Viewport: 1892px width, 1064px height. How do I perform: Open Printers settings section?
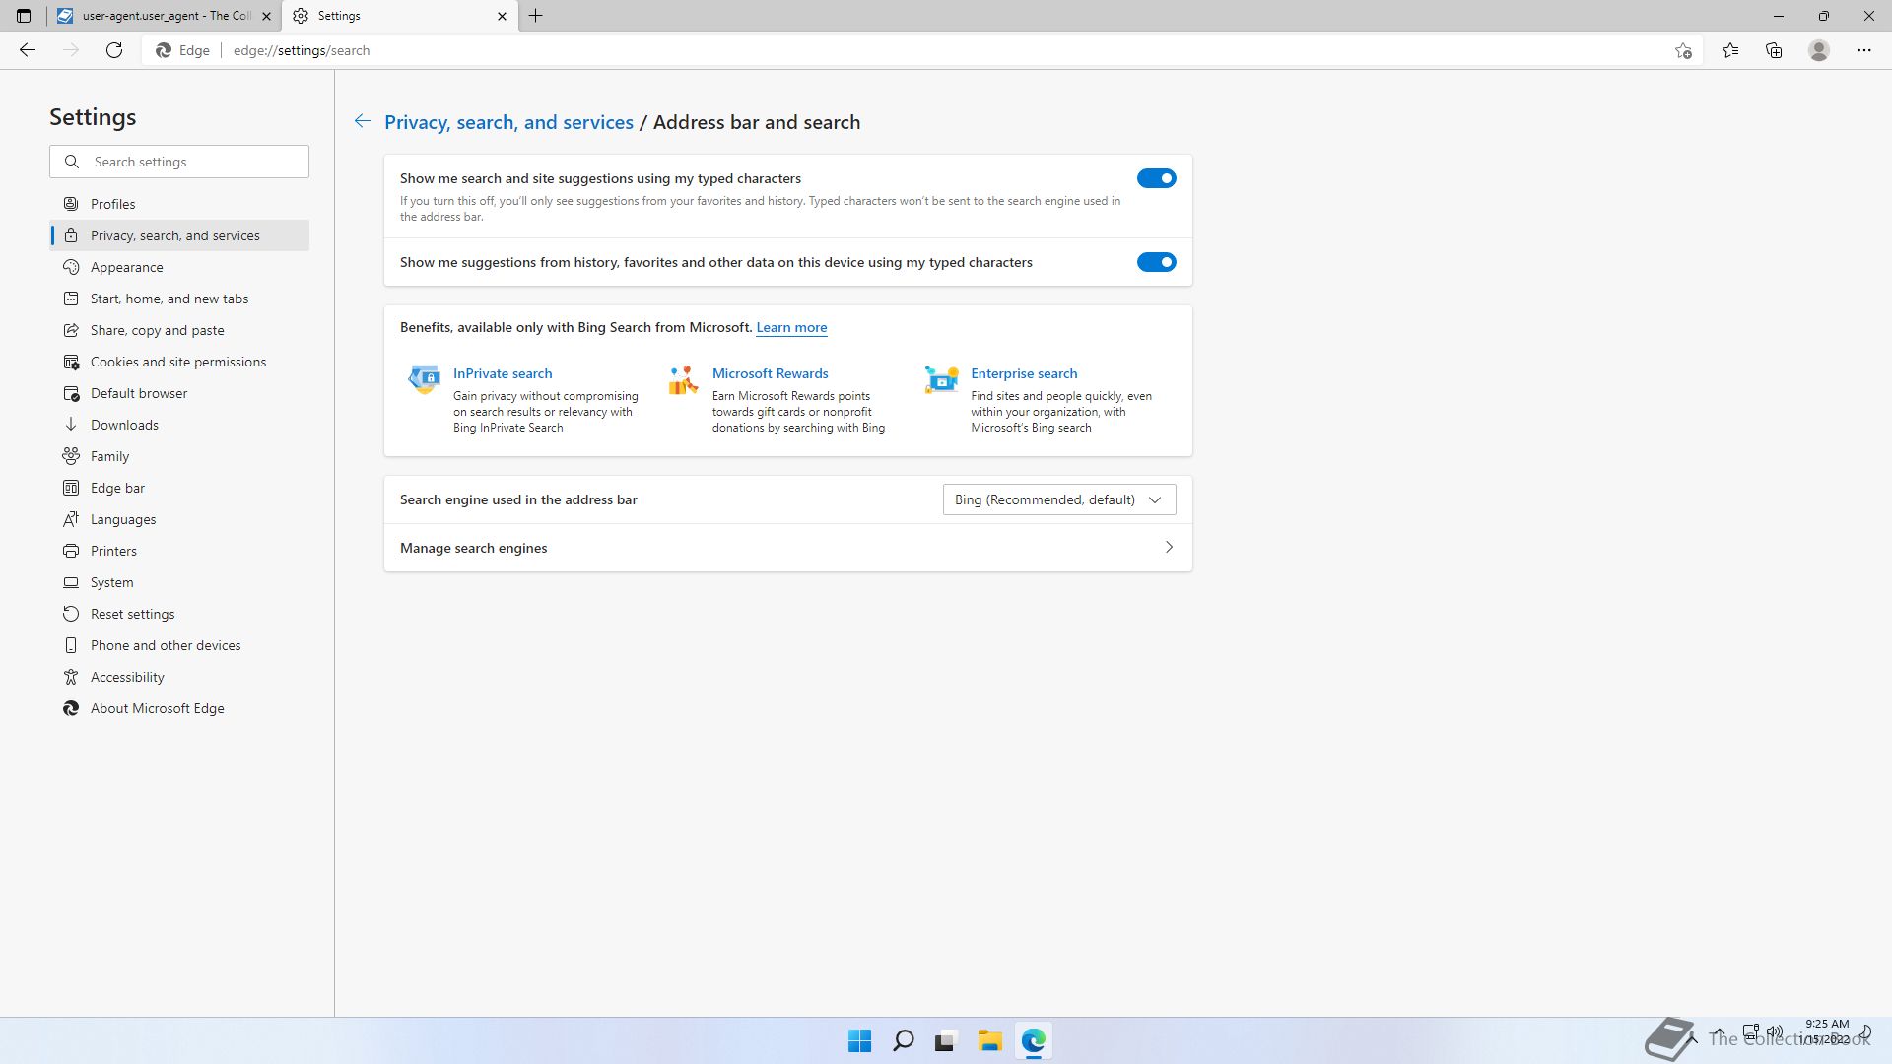[179, 551]
